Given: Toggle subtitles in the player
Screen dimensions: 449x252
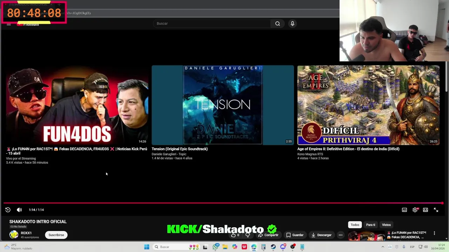Looking at the screenshot, I should tap(404, 210).
